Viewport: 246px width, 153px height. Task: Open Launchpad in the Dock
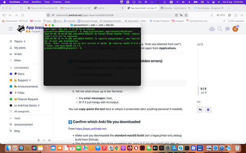point(15,148)
